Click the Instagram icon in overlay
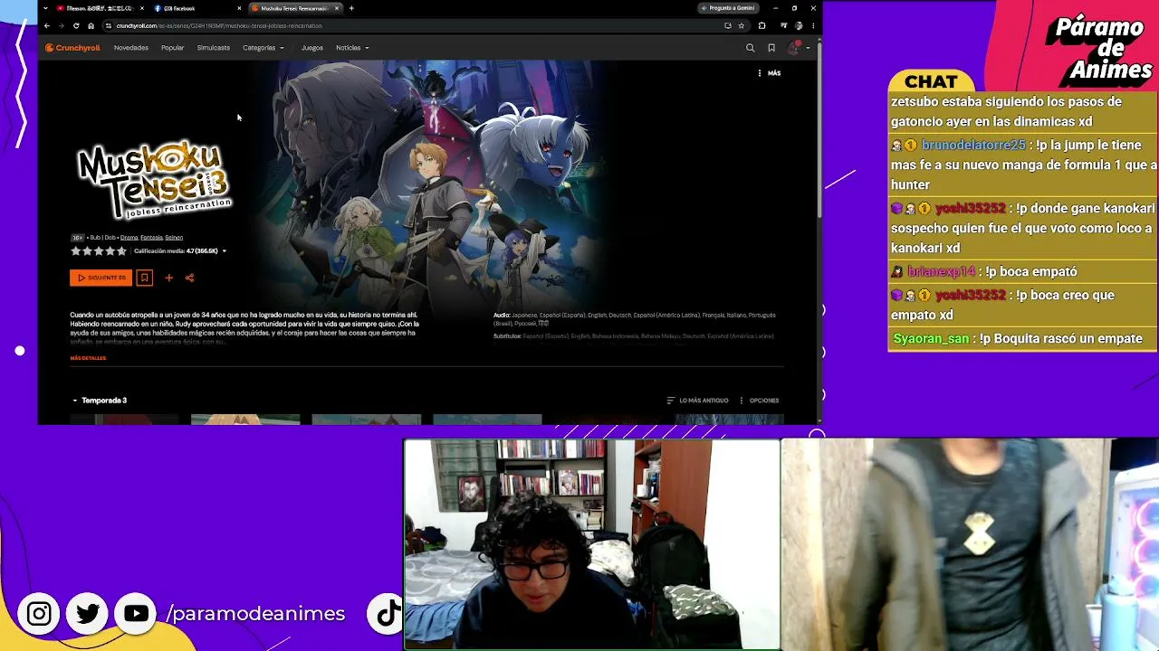This screenshot has width=1159, height=651. 39,614
